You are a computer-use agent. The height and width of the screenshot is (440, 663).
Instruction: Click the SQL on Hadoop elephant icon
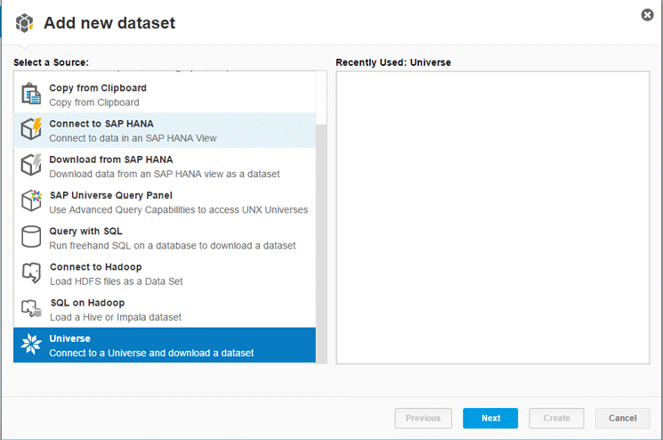32,308
